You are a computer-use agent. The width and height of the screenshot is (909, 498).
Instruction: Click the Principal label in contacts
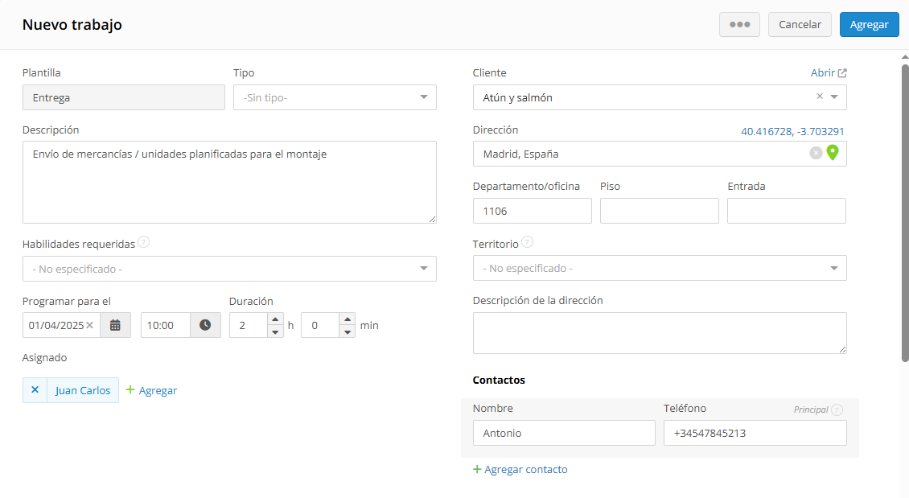[x=810, y=410]
